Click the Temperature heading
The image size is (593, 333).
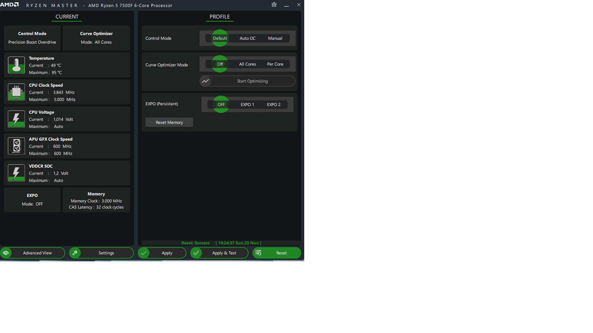[41, 58]
